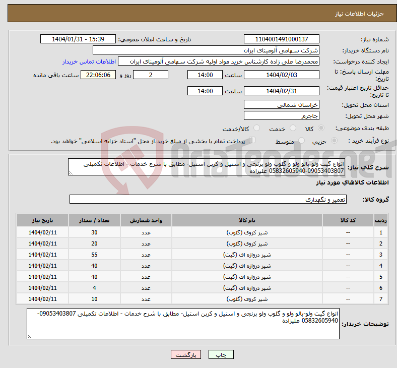Screen dimensions: 397x368
Task: Click item name شیر کروی in row 2
Action: (247, 243)
